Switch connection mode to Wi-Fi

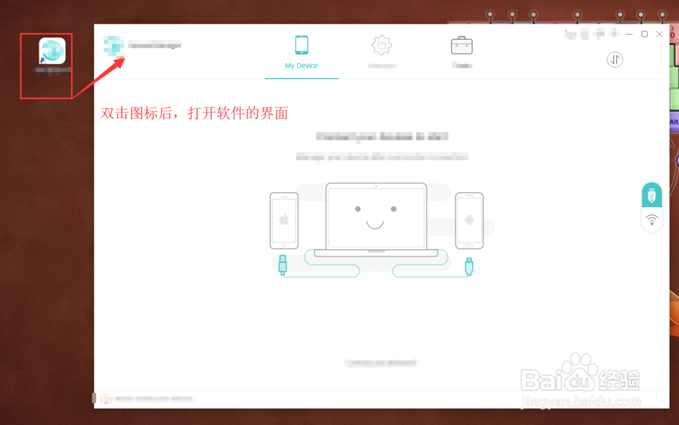651,219
